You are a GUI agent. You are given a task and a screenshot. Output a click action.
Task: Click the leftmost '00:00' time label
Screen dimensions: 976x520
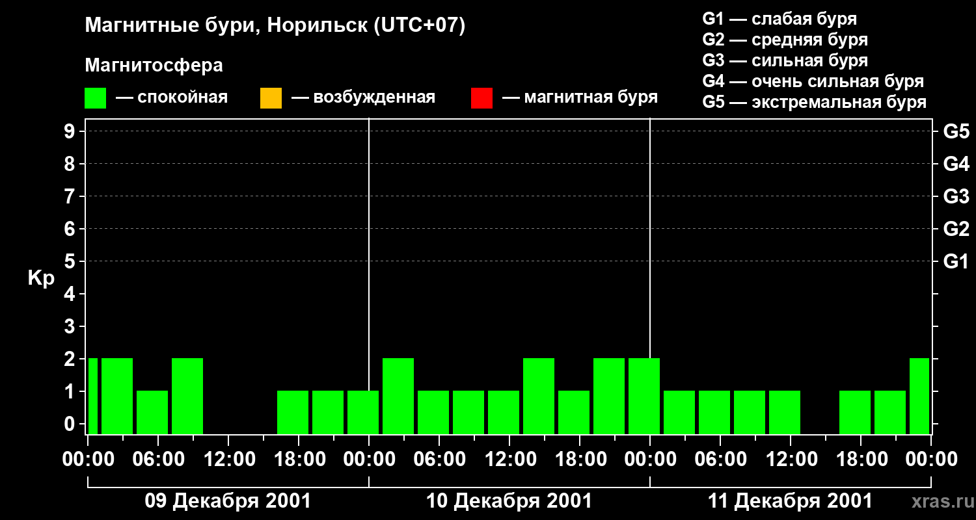click(x=88, y=460)
